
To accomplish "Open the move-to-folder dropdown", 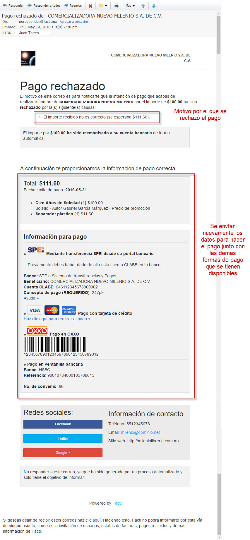I will (x=103, y=6).
